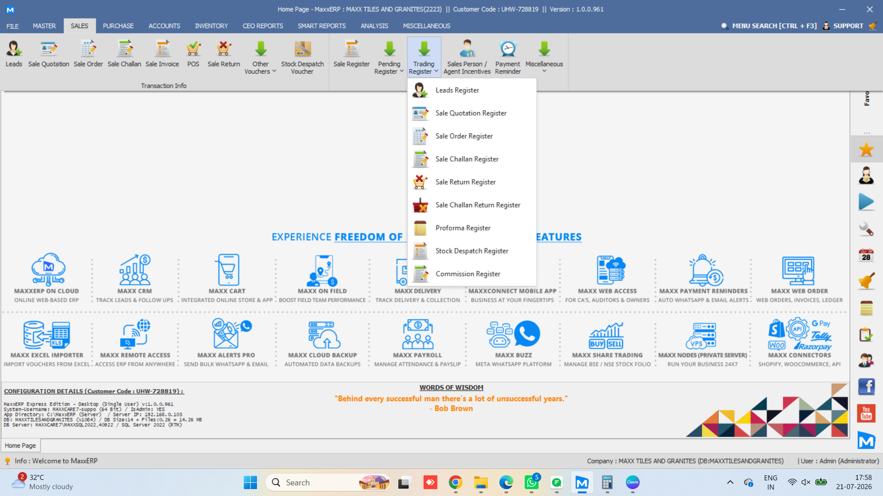Choose Sale Quotation Register
Viewport: 883px width, 496px height.
(x=472, y=113)
